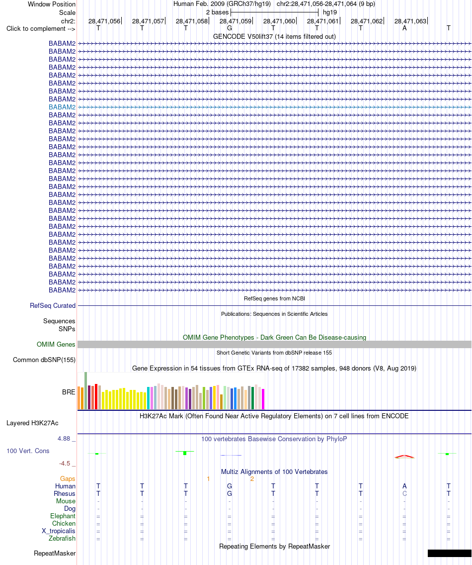Viewport: 472px width, 565px height.
Task: Click the position label 28,471,059
Action: point(236,21)
